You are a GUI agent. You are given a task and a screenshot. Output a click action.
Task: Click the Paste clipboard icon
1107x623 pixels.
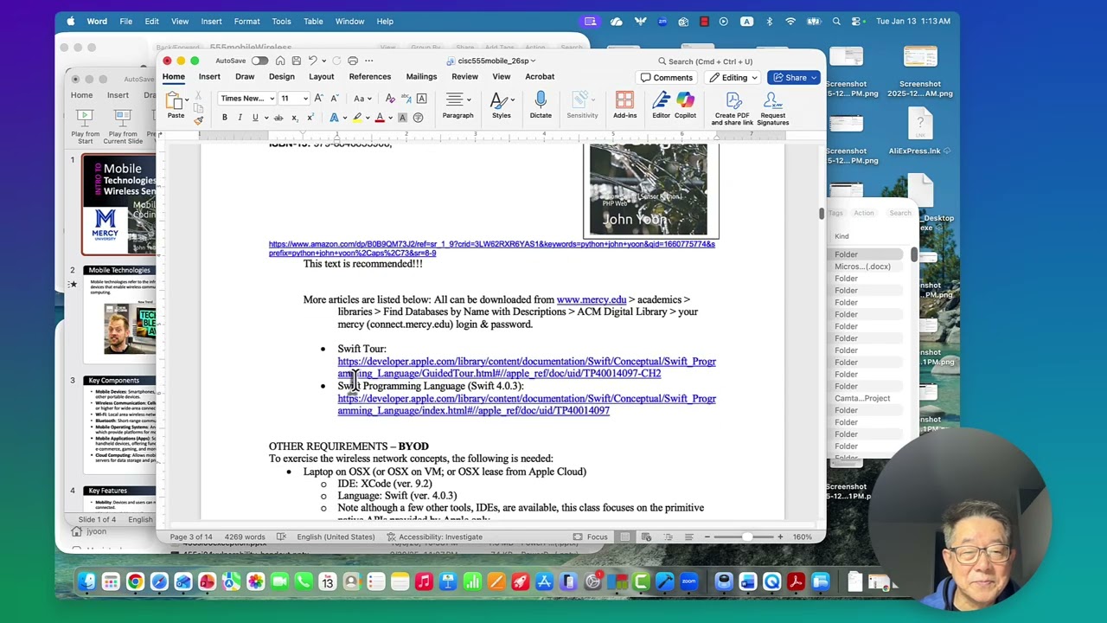(x=175, y=101)
